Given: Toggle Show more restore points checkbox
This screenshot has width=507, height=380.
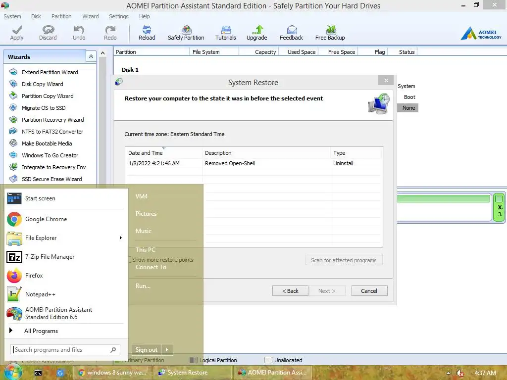Looking at the screenshot, I should (130, 259).
